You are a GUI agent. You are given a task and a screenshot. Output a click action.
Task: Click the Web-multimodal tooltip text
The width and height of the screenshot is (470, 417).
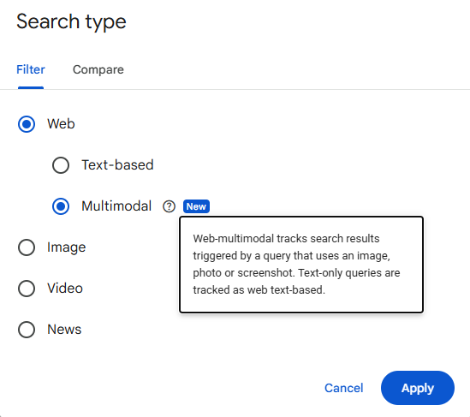point(296,264)
